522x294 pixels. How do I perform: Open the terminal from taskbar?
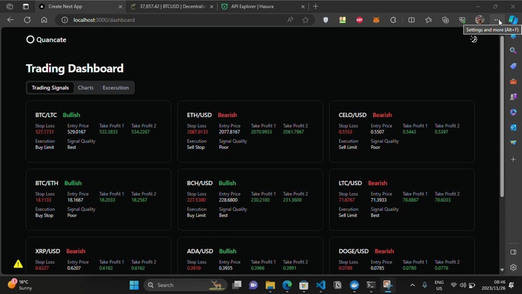(x=371, y=285)
